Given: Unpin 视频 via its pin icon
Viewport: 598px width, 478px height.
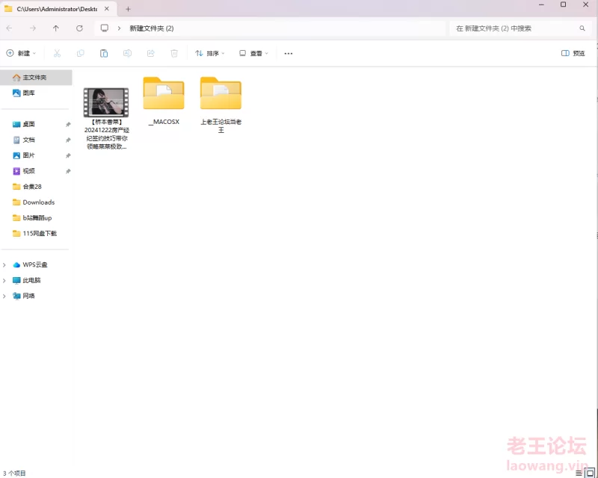Looking at the screenshot, I should 68,171.
